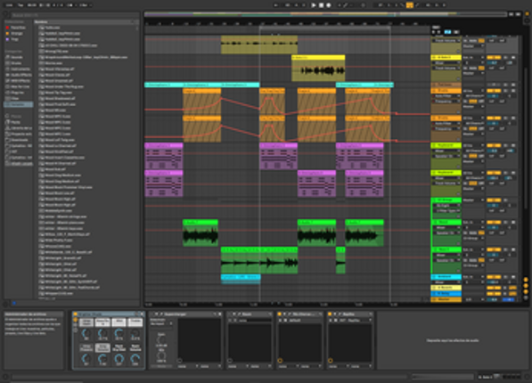Click the first macro knob in the rack's top row
The height and width of the screenshot is (383, 532).
pyautogui.click(x=86, y=333)
